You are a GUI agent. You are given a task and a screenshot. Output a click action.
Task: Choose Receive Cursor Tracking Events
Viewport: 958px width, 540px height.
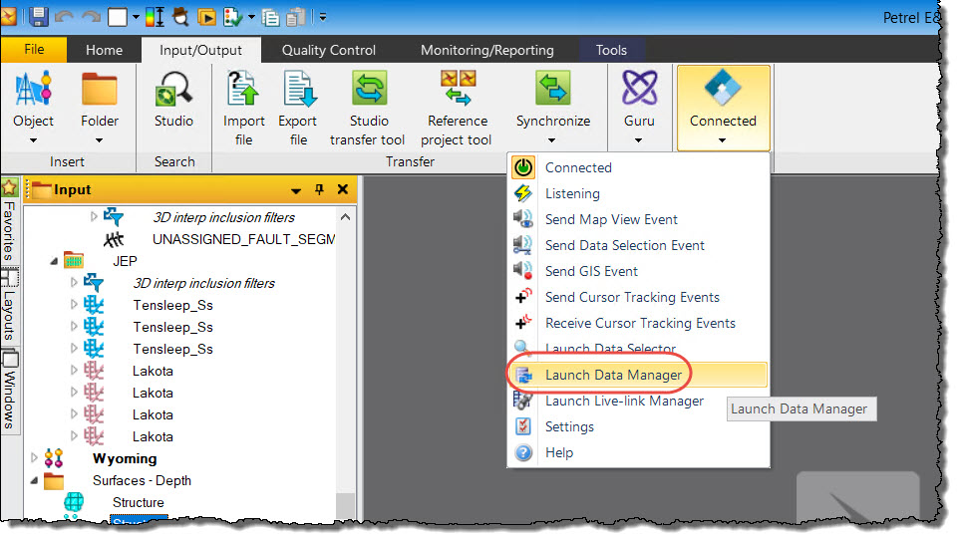coord(638,323)
